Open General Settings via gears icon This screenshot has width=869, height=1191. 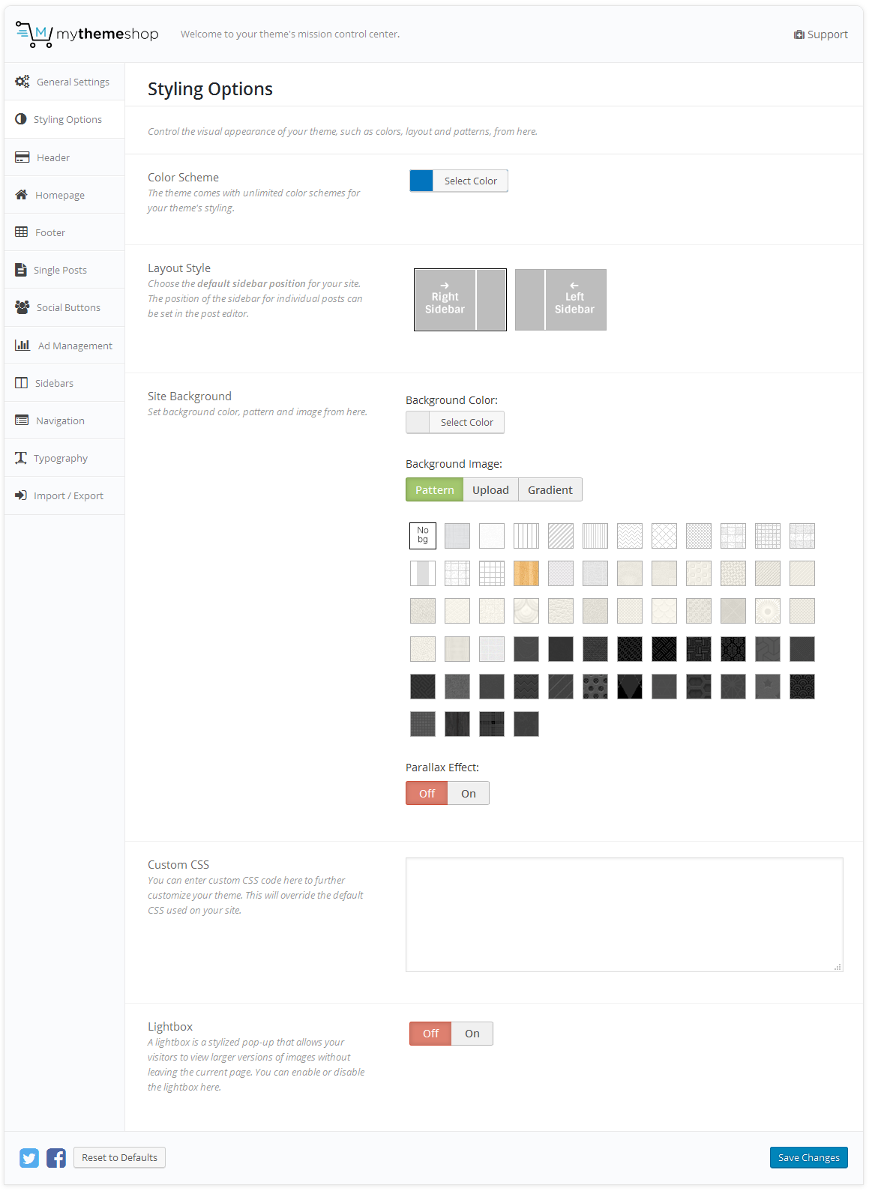tap(22, 82)
